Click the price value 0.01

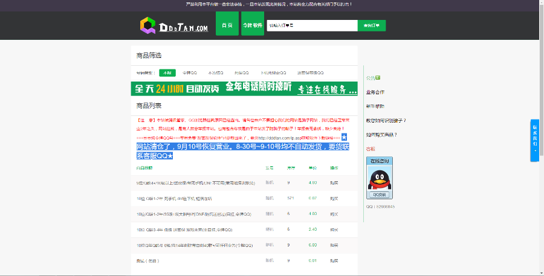pos(312,260)
